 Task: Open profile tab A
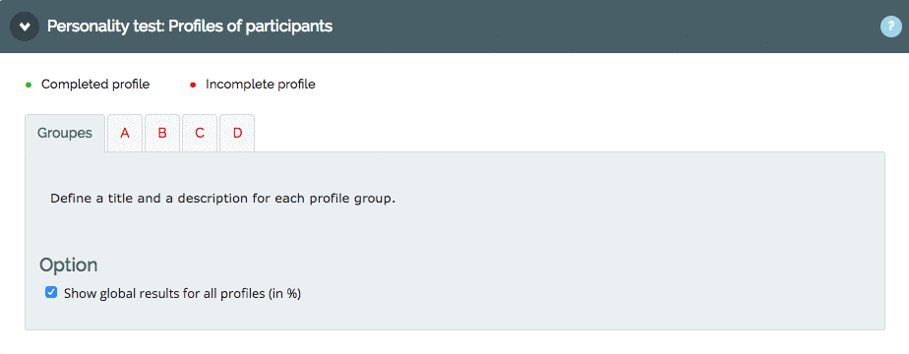[125, 133]
